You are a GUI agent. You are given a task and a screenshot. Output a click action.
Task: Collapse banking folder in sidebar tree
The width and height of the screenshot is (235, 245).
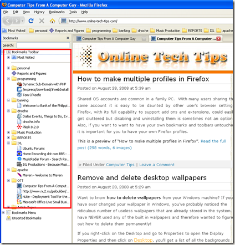click(x=8, y=100)
